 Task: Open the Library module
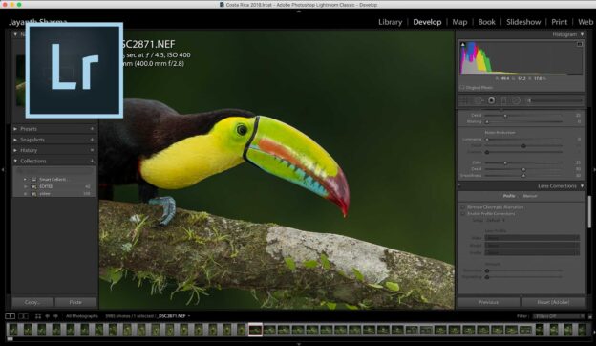(x=391, y=22)
